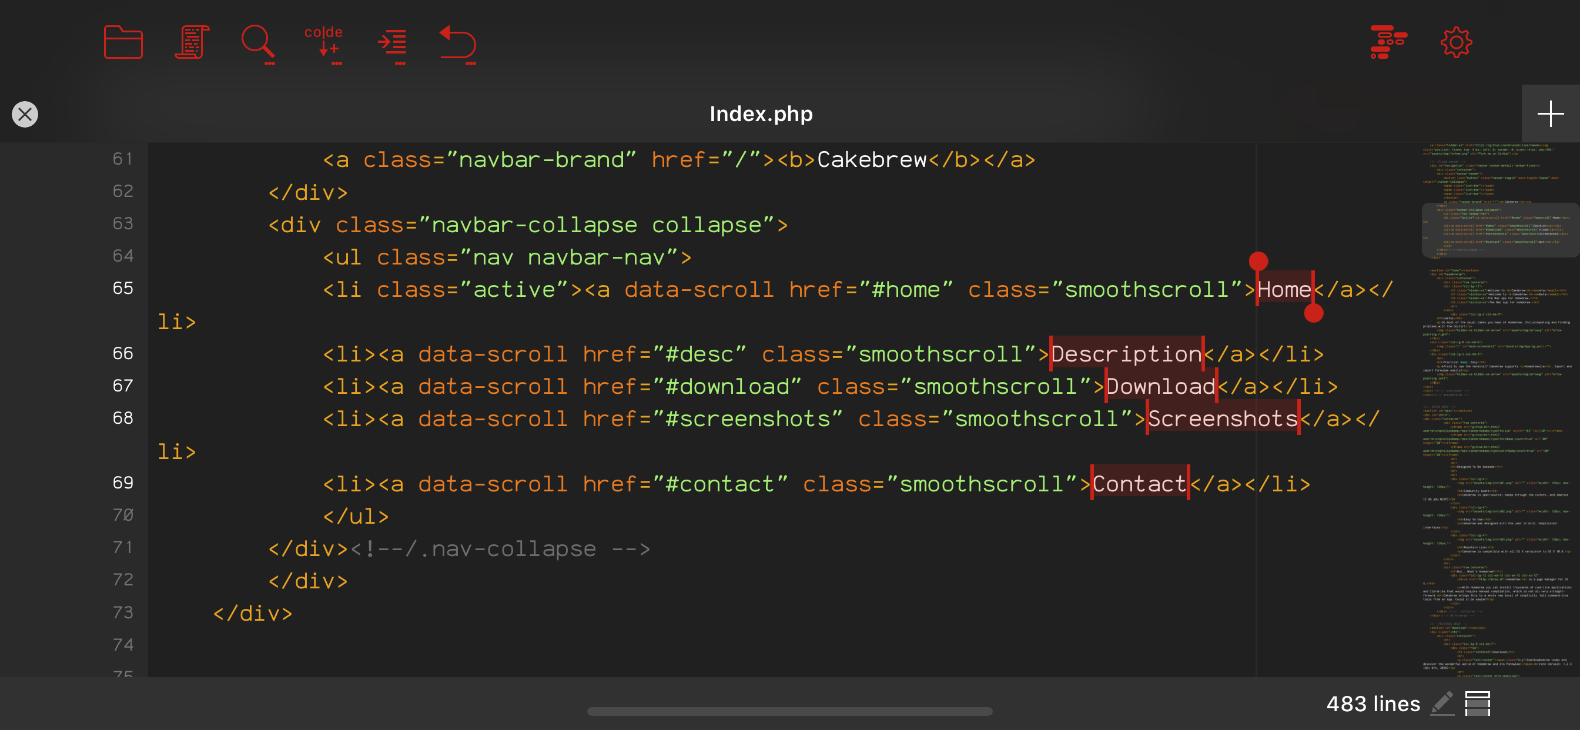Image resolution: width=1580 pixels, height=730 pixels.
Task: Toggle the minimap icon in toolbar
Action: (1388, 42)
